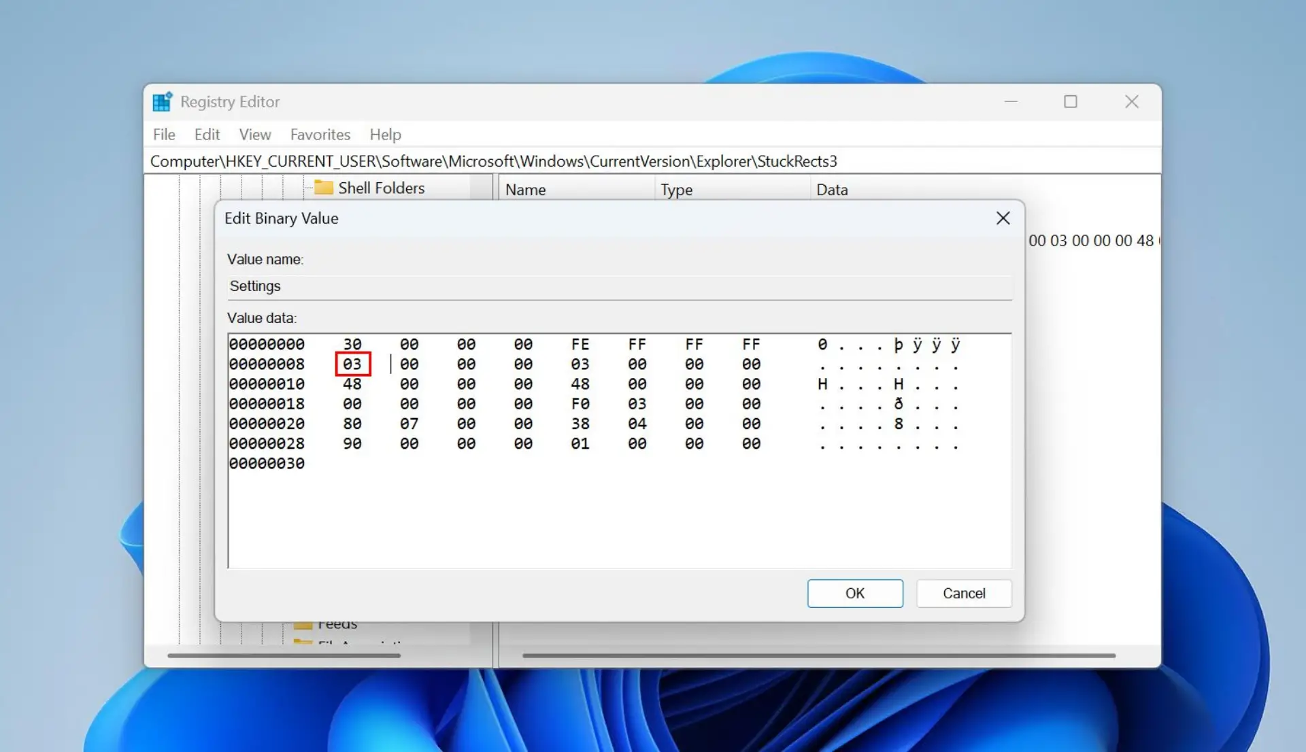Minimize the Registry Editor window
The image size is (1306, 752).
coord(1011,102)
